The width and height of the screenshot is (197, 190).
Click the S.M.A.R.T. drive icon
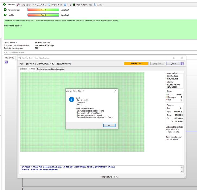coord(35,5)
